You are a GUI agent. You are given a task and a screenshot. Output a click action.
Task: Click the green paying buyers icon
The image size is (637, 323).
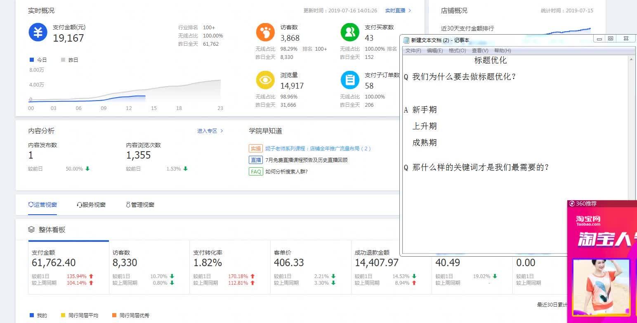click(x=350, y=32)
